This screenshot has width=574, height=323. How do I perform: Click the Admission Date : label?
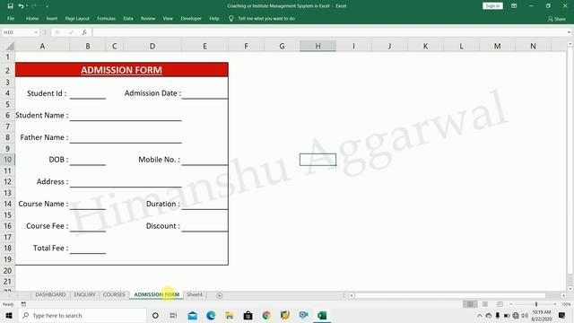[x=152, y=93]
